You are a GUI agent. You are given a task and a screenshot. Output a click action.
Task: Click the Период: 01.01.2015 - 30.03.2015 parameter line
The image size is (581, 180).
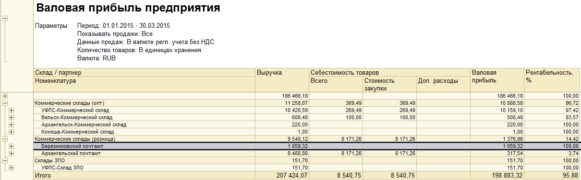(x=124, y=25)
